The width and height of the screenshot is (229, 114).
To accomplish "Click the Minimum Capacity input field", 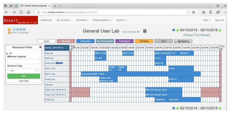I will (x=24, y=61).
